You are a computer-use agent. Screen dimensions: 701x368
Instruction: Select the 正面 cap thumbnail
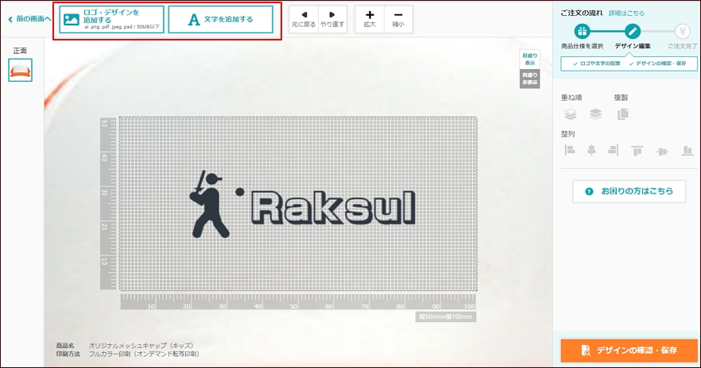(x=20, y=70)
